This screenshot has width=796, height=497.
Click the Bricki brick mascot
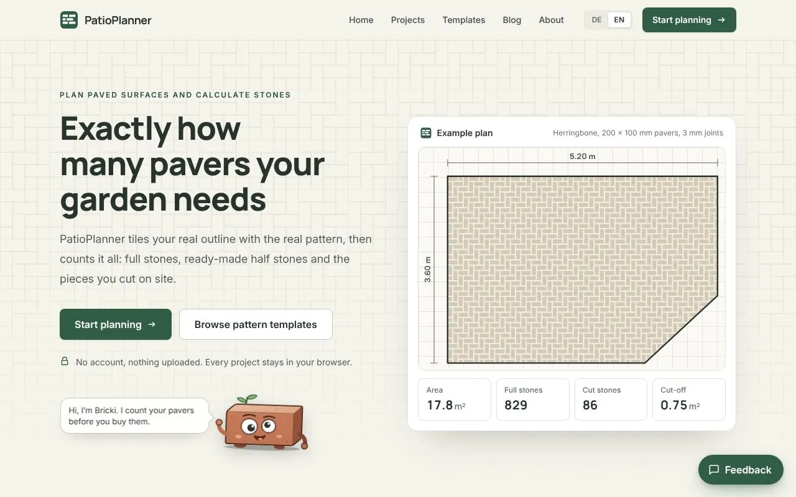262,423
